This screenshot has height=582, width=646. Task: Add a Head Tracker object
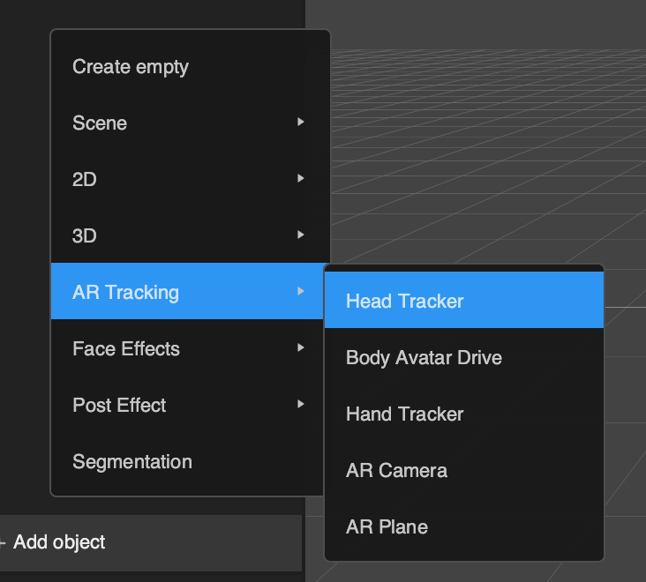464,300
